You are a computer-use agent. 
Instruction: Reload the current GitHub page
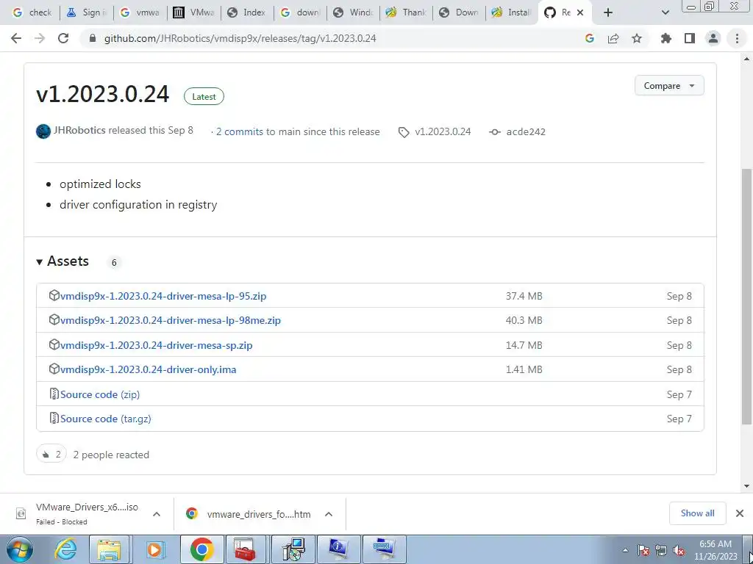(63, 38)
